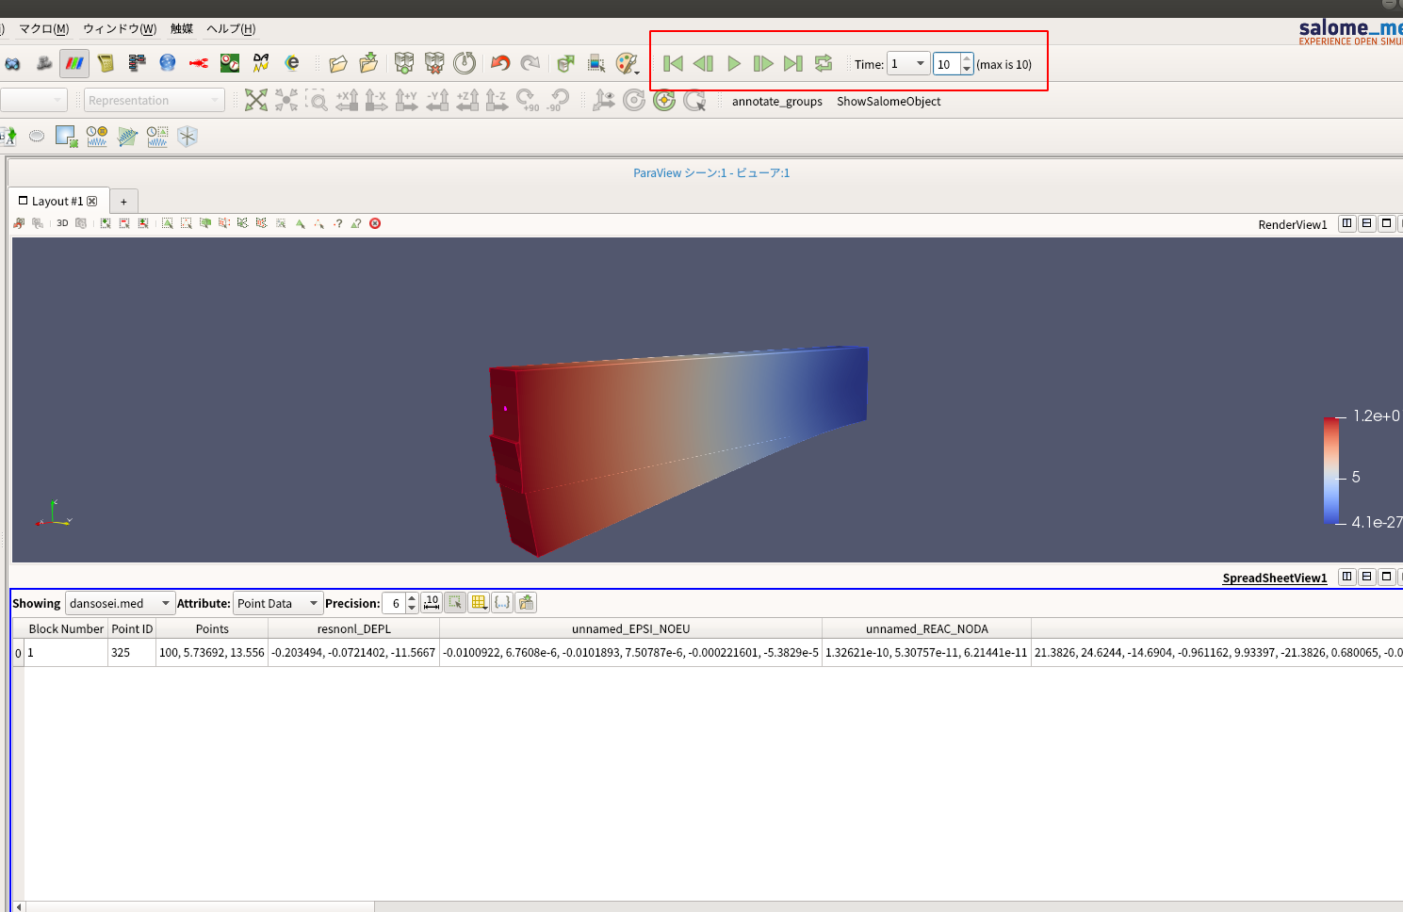This screenshot has height=912, width=1403.
Task: Set view direction to -Y
Action: [437, 100]
